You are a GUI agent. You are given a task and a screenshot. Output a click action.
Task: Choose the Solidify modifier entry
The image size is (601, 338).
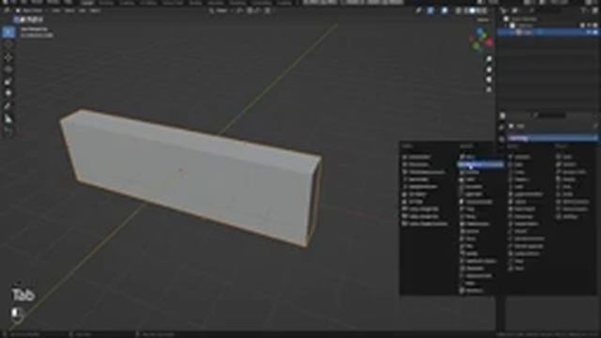click(471, 253)
